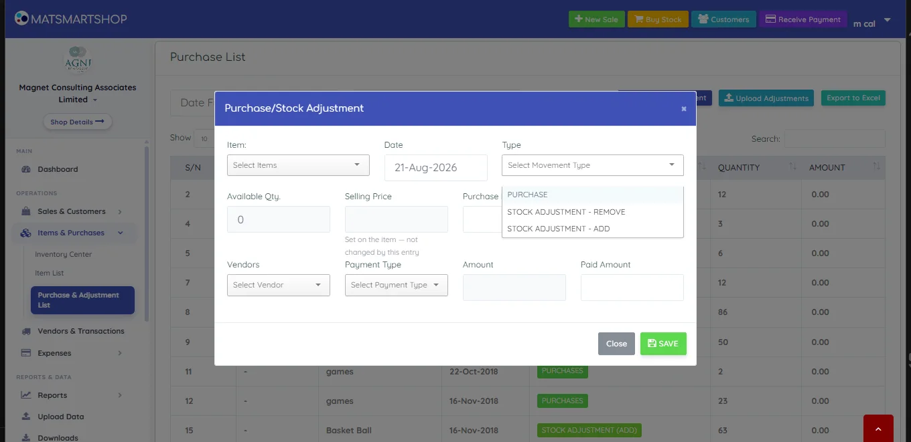Image resolution: width=911 pixels, height=442 pixels.
Task: Click the Date field showing 21-Aug-2026
Action: [x=436, y=168]
